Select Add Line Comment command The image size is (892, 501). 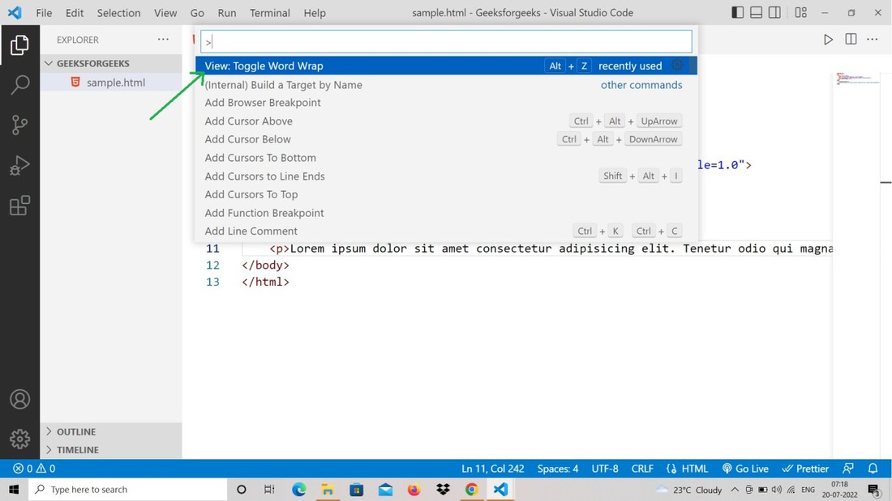coord(446,231)
